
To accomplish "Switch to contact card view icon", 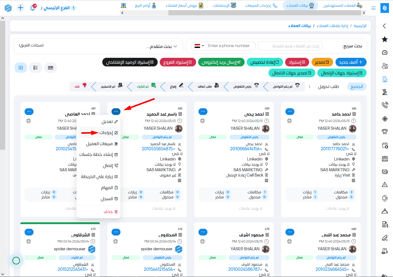I will tap(50, 68).
